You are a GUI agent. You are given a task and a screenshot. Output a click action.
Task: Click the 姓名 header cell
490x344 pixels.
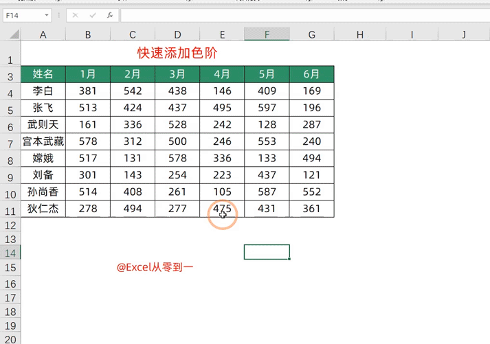(43, 74)
